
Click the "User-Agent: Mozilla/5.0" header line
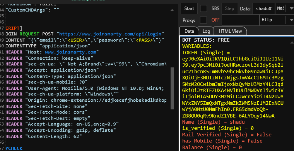85,88
